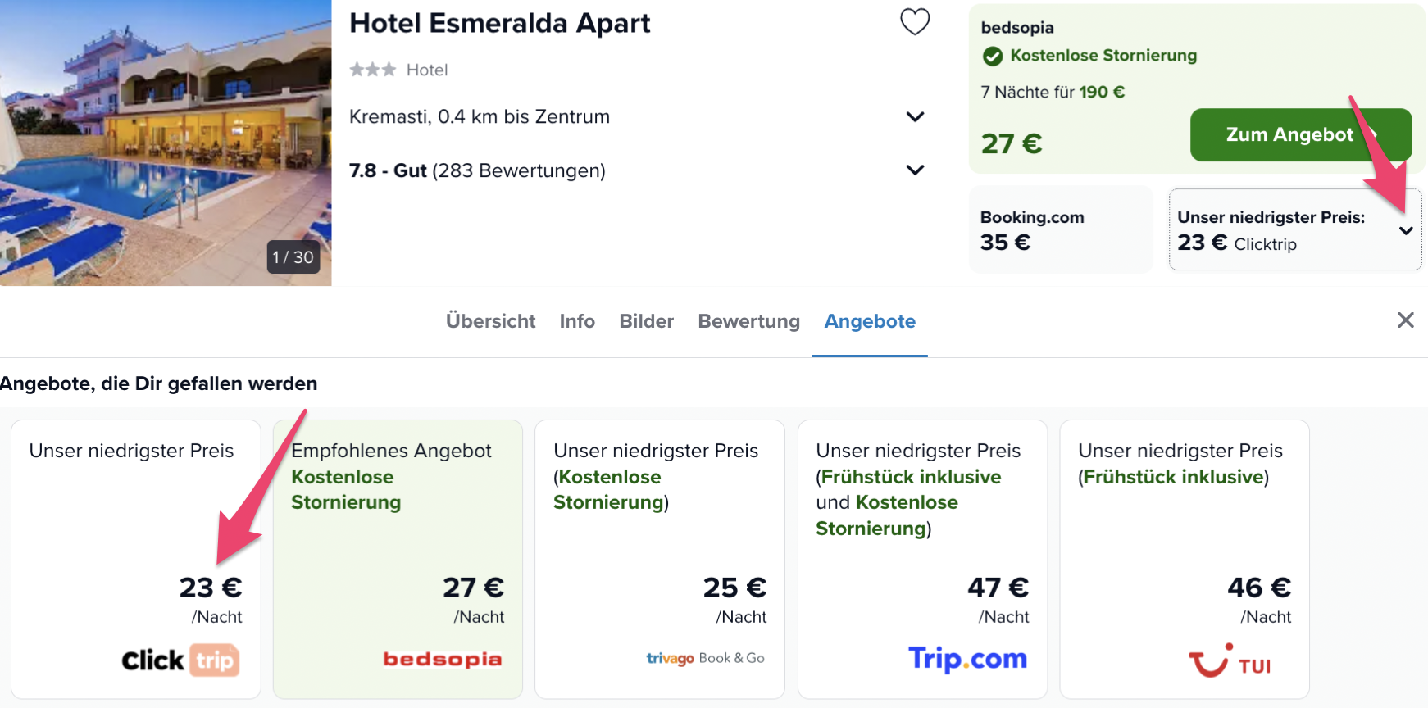This screenshot has height=708, width=1428.
Task: Switch to the Übersicht tab
Action: pos(490,321)
